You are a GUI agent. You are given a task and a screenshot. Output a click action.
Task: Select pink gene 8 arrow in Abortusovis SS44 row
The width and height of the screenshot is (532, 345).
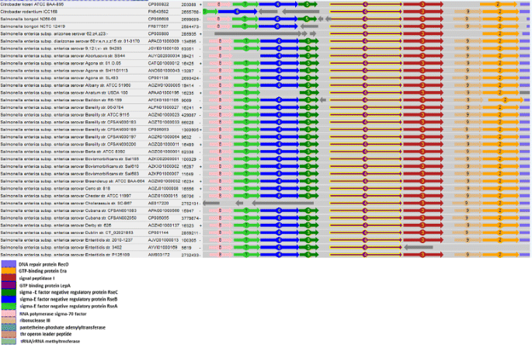click(x=220, y=56)
